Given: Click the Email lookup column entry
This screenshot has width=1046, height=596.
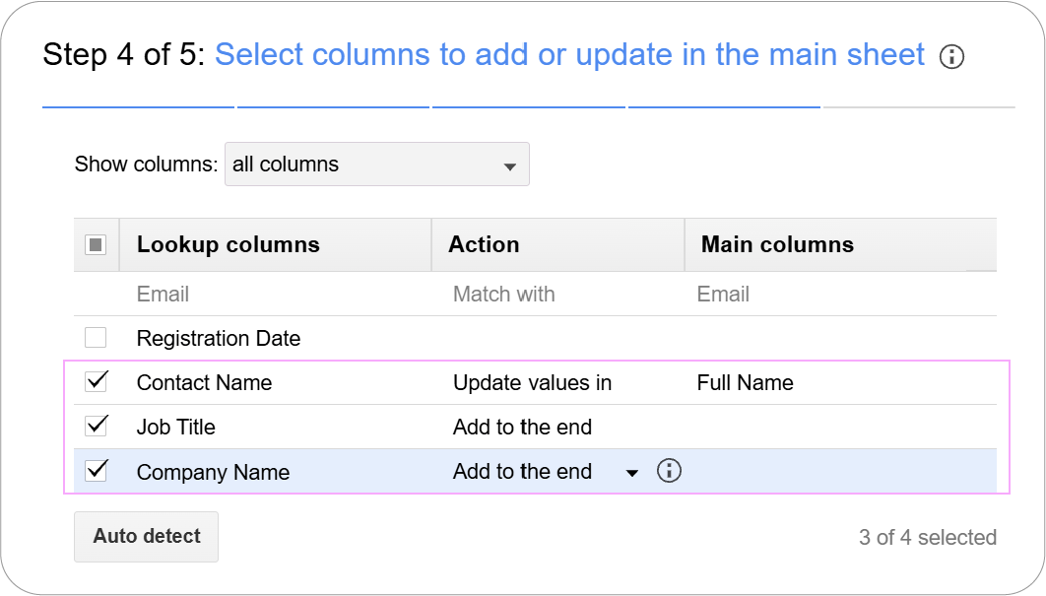Looking at the screenshot, I should click(163, 295).
